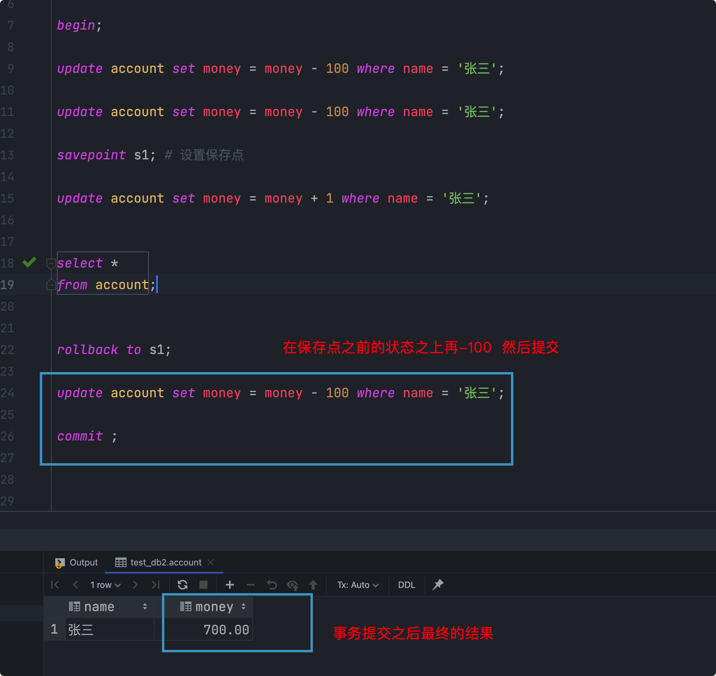Click line number 13 in the gutter
This screenshot has height=676, width=716.
(x=7, y=155)
